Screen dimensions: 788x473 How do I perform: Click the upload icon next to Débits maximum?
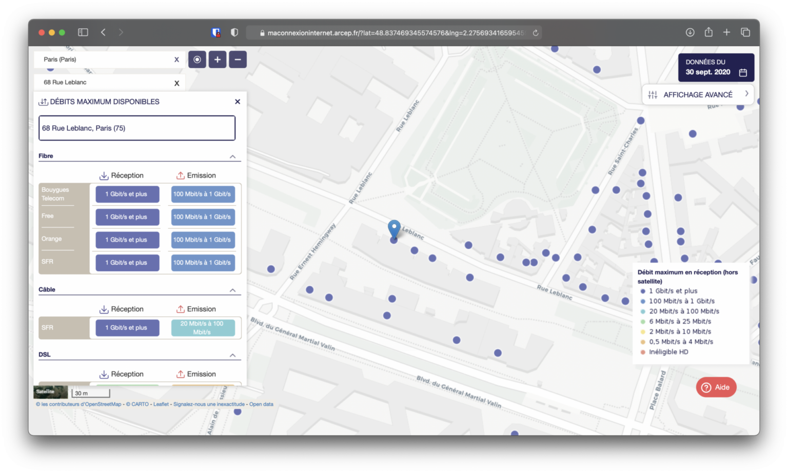[x=44, y=102]
